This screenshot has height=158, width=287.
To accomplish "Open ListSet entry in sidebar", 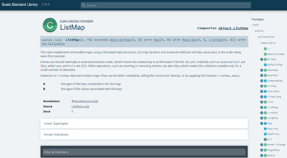I will [x=272, y=113].
